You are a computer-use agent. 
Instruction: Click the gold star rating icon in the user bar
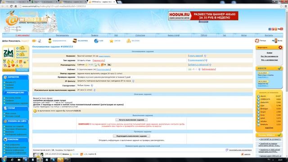pyautogui.click(x=111, y=41)
